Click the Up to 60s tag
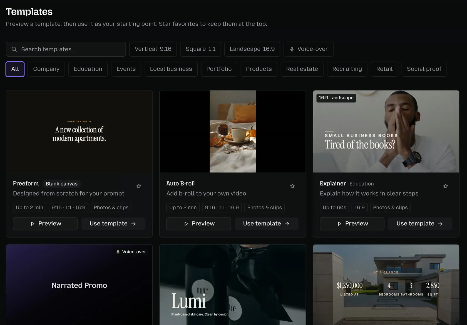 334,207
